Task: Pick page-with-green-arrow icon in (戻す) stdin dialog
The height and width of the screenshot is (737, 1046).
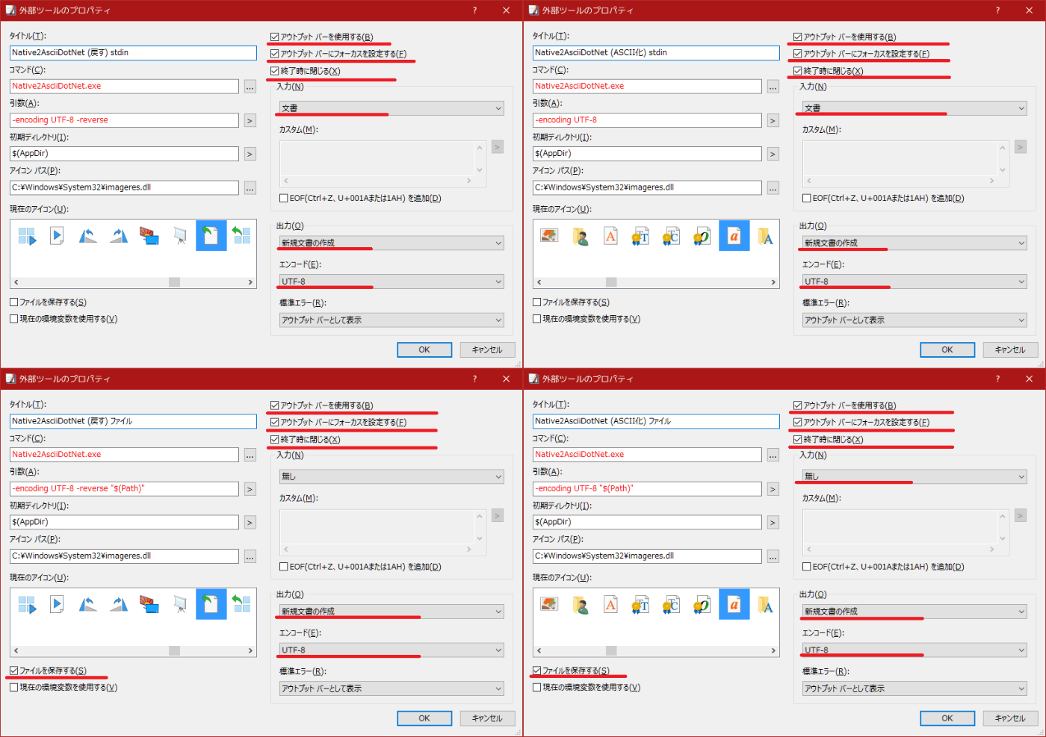Action: [x=211, y=236]
